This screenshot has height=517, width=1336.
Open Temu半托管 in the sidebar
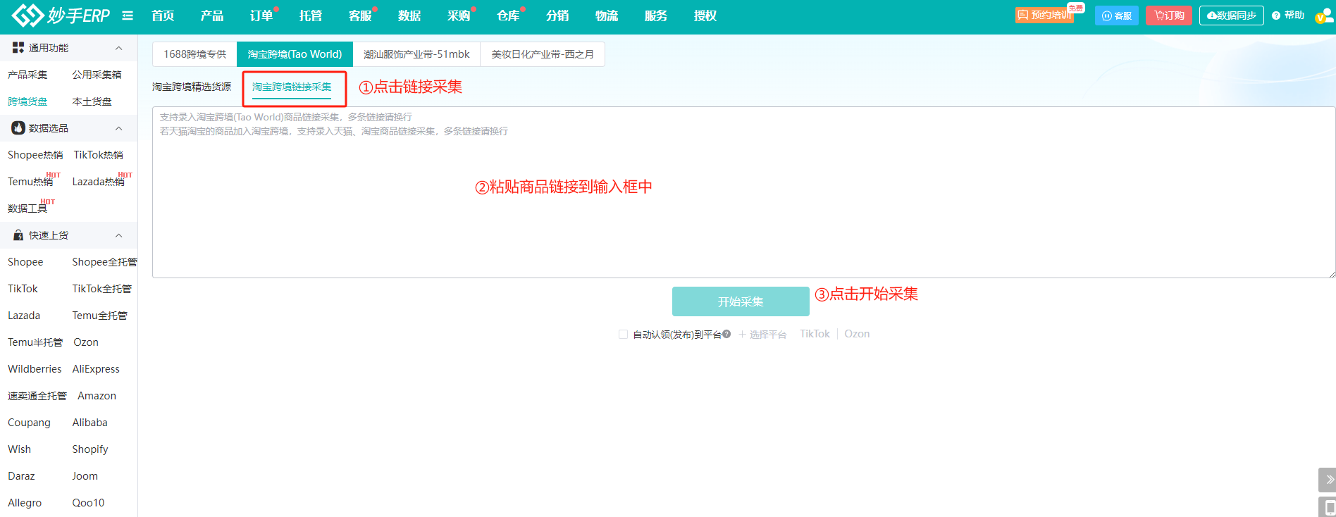coord(35,342)
